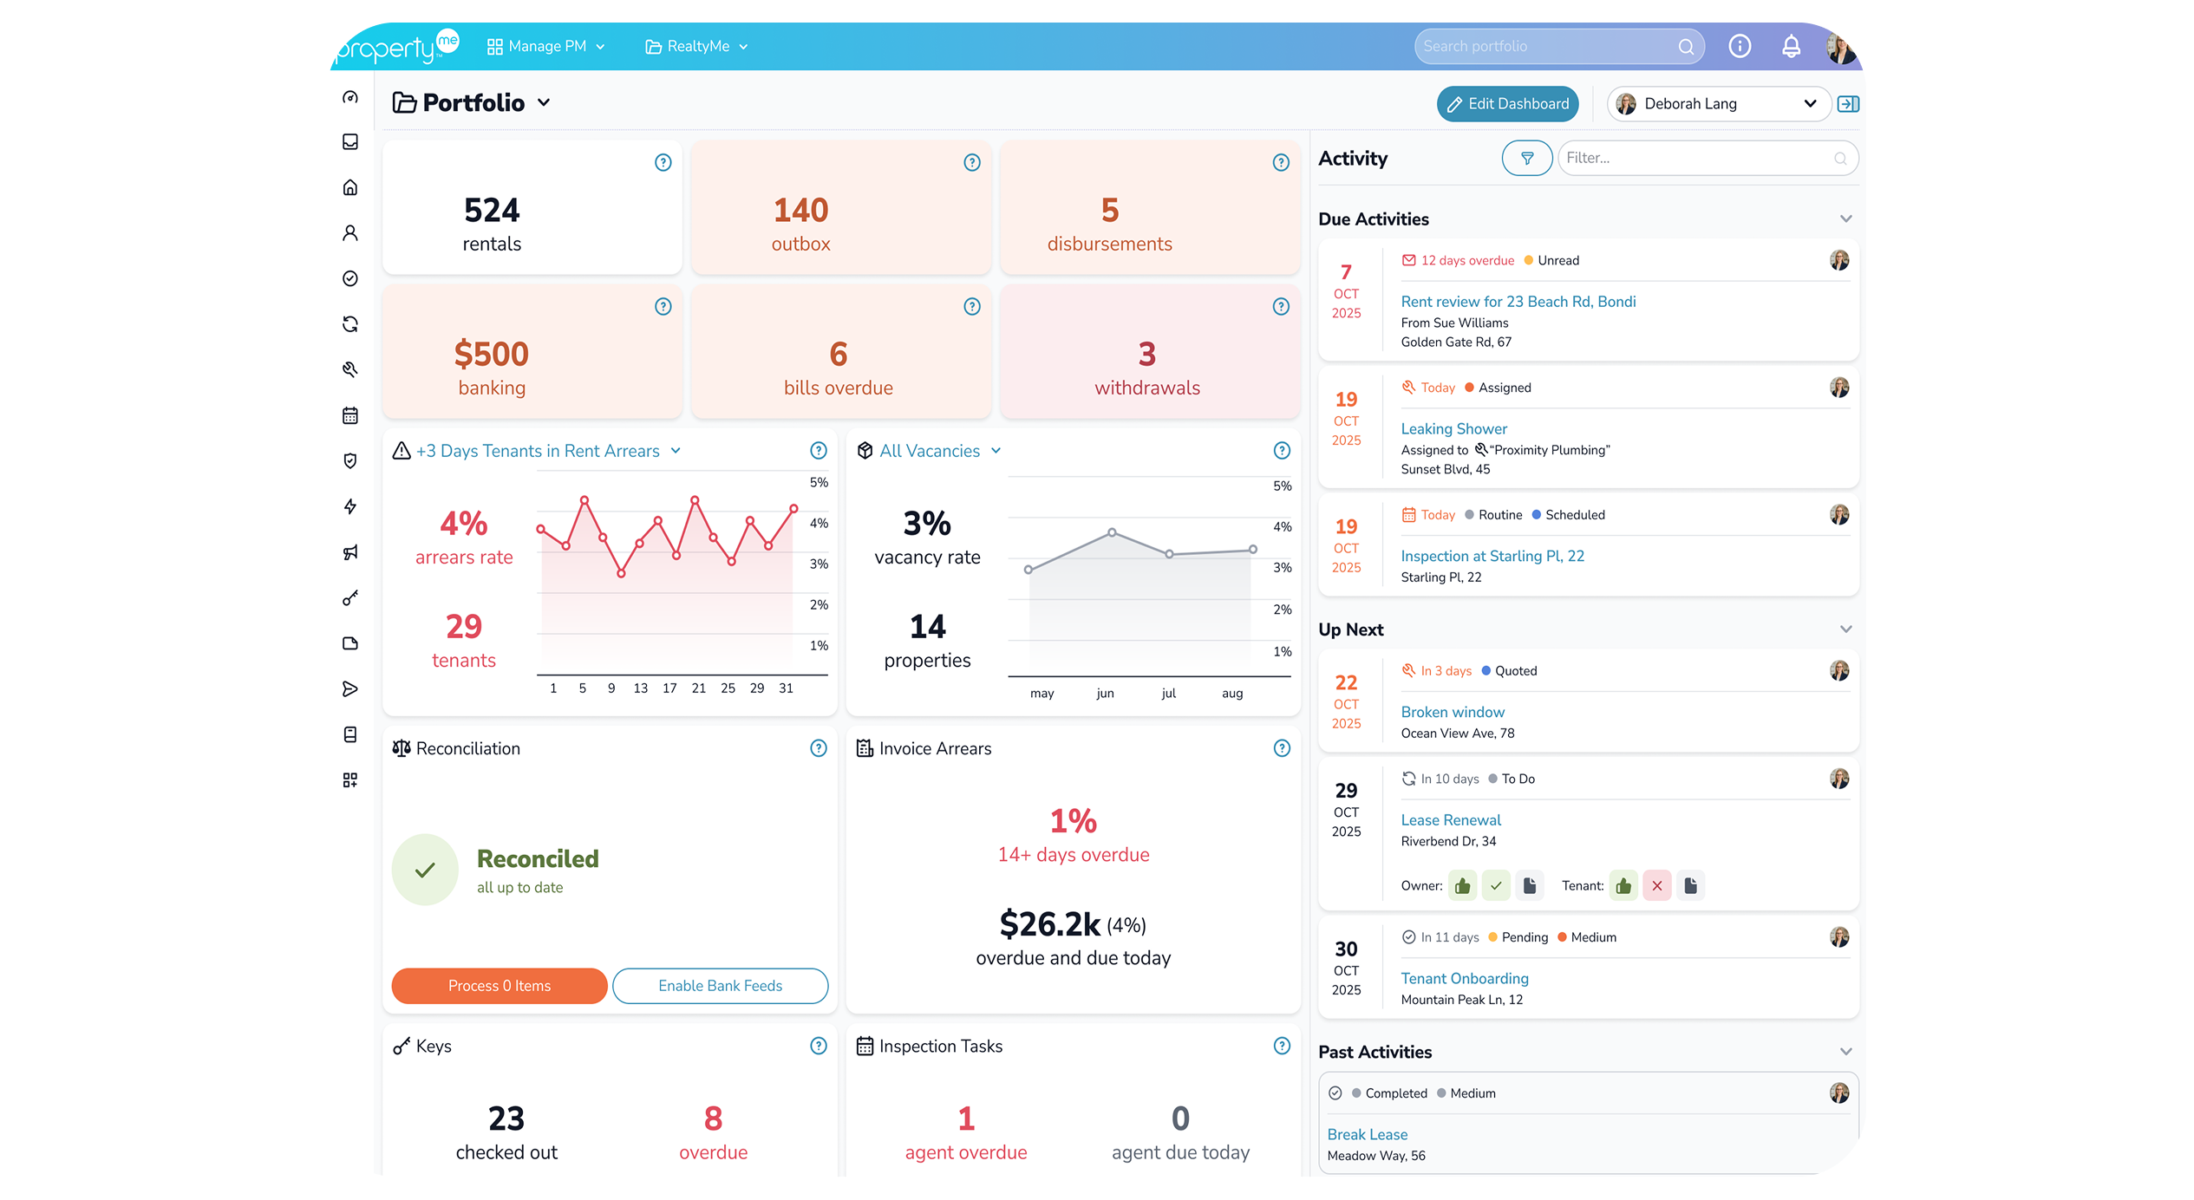Open the megaphone icon in the sidebar

[x=350, y=552]
